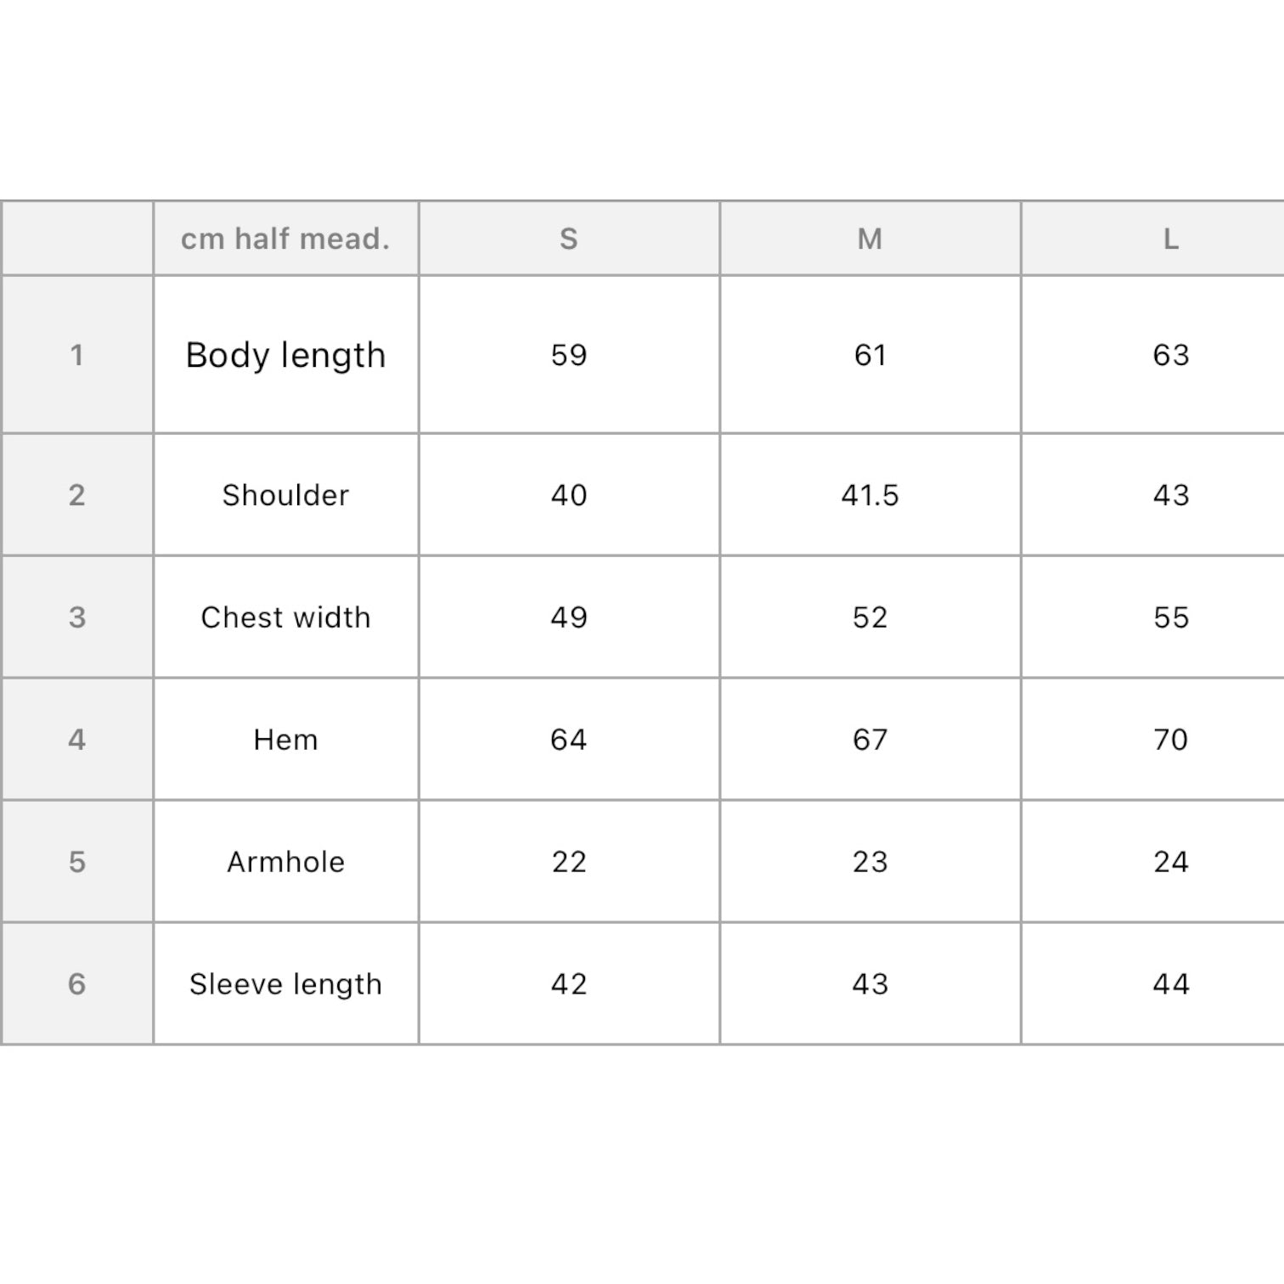Click the Sleeve length row label
This screenshot has width=1284, height=1284.
pos(285,984)
